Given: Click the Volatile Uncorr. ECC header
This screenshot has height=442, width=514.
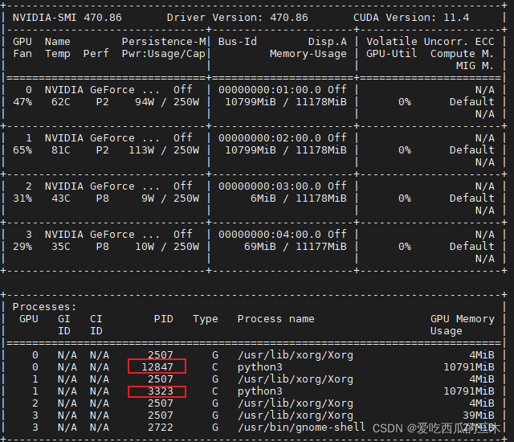Looking at the screenshot, I should pyautogui.click(x=430, y=42).
